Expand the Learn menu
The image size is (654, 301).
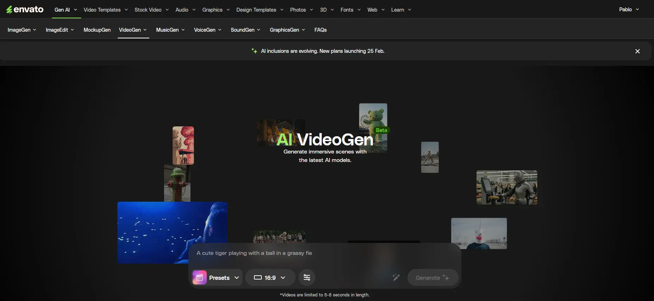pyautogui.click(x=401, y=10)
